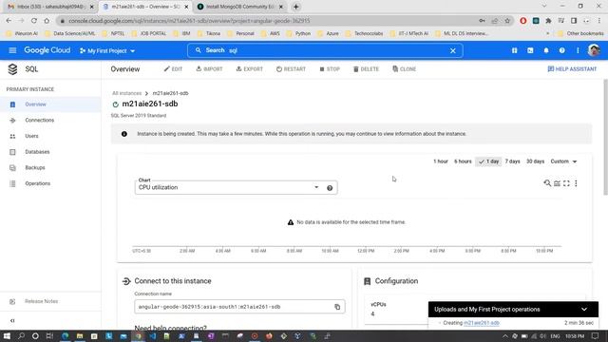Open Windows Task View
The width and height of the screenshot is (608, 342).
coord(49,335)
